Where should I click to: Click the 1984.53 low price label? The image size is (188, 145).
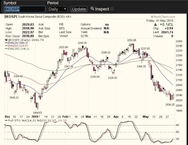[x=37, y=113]
